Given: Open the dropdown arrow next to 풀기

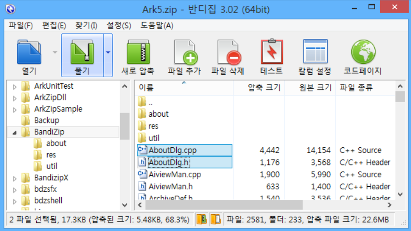Looking at the screenshot, I should 108,52.
